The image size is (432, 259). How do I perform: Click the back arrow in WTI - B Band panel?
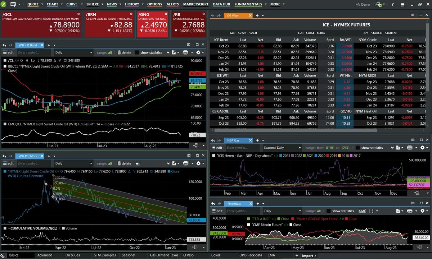coord(4,45)
